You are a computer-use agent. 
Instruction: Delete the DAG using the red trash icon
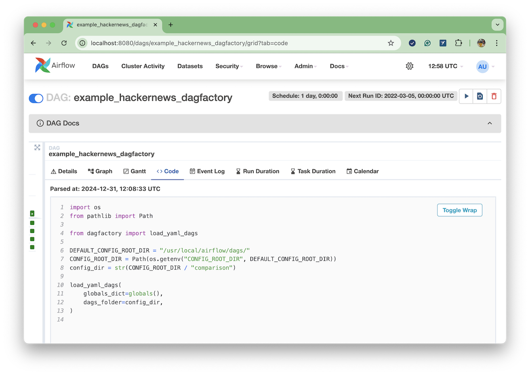pos(494,96)
